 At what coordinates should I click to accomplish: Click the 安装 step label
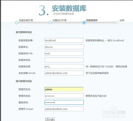pyautogui.click(x=122, y=20)
